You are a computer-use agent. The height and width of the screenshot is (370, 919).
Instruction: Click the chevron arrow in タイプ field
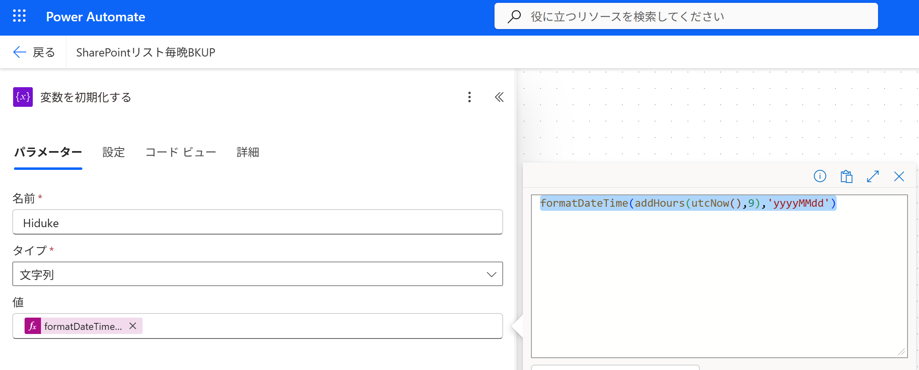coord(491,274)
